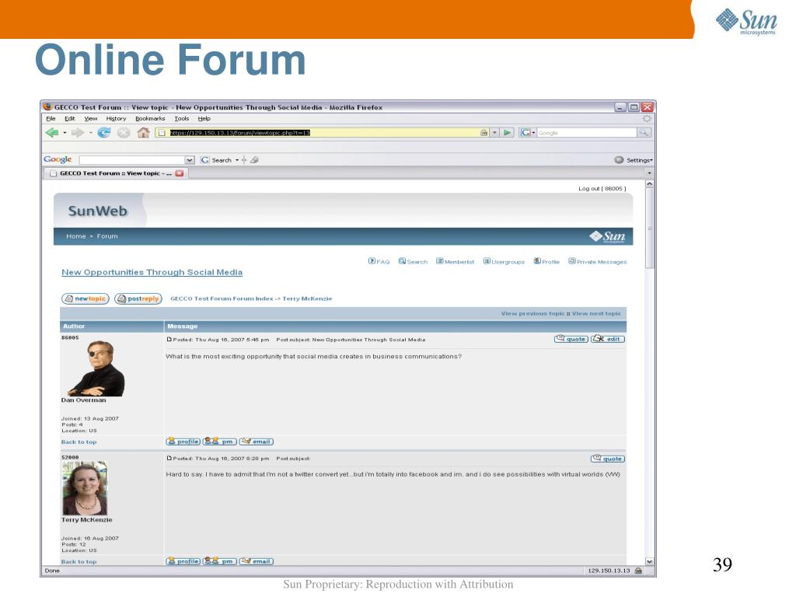Click the search magnifier in Google box

tap(644, 132)
